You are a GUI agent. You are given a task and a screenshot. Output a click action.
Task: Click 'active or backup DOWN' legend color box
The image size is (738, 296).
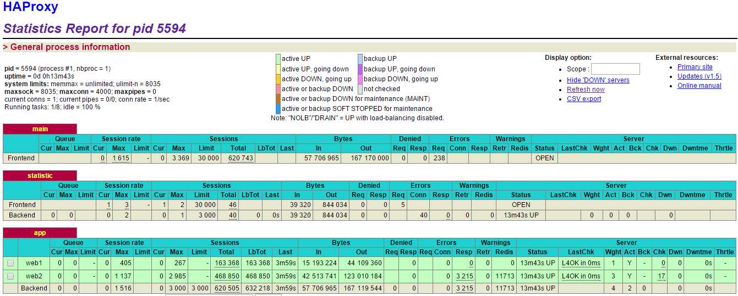coord(278,89)
